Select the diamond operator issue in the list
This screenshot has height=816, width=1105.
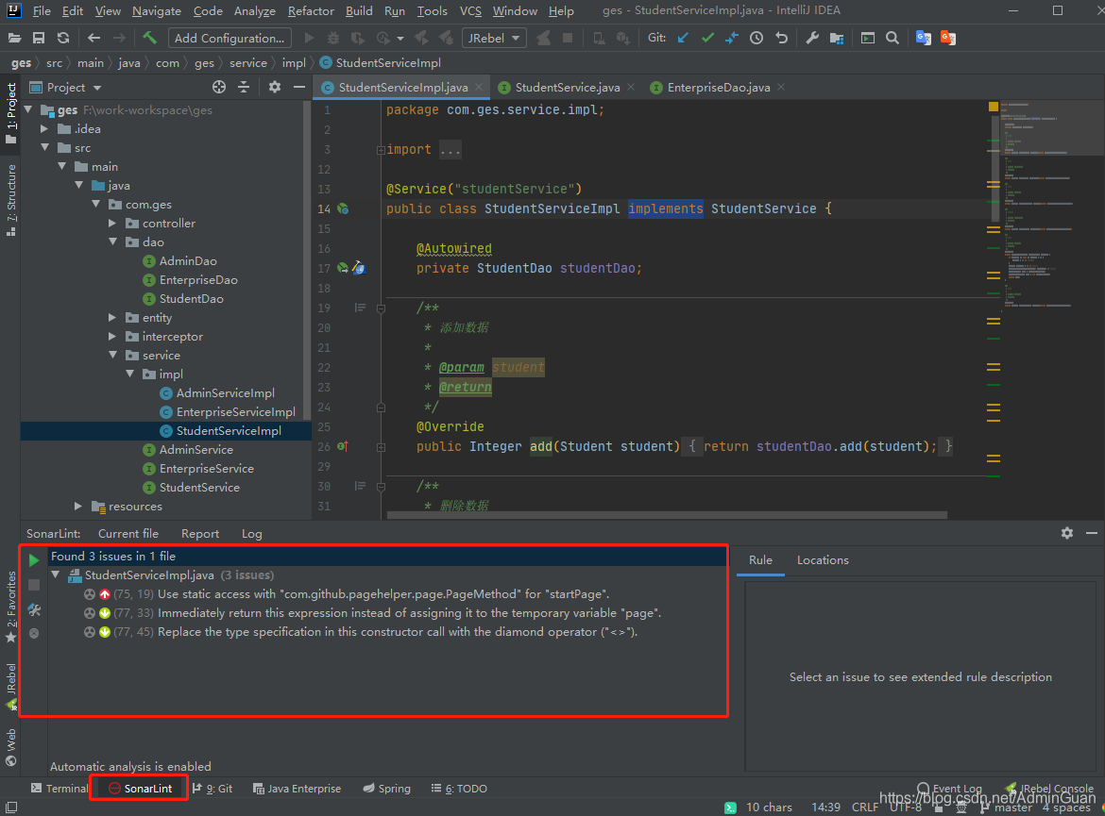(397, 632)
